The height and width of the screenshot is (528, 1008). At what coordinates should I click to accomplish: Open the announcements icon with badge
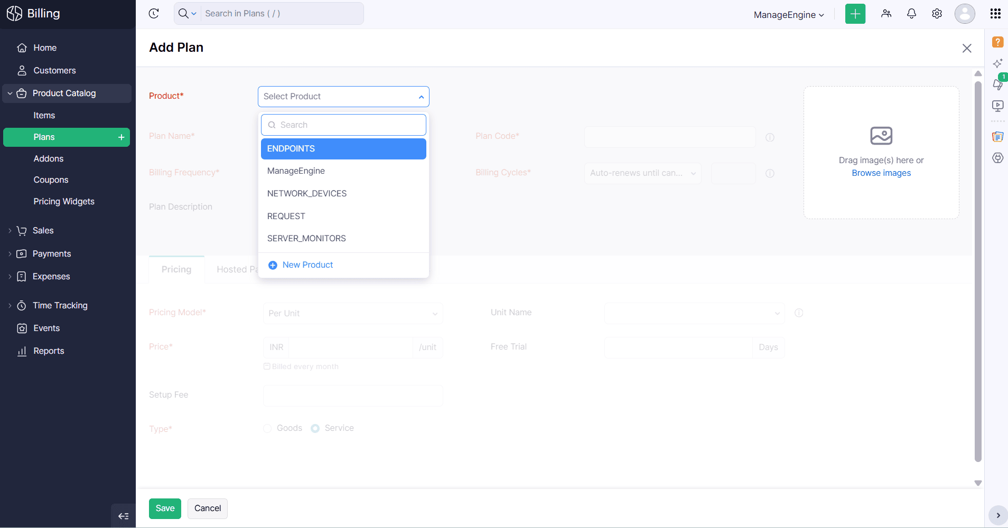point(997,83)
